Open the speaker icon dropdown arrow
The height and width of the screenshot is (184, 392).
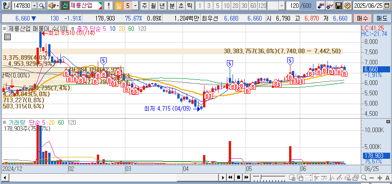[x=58, y=5]
